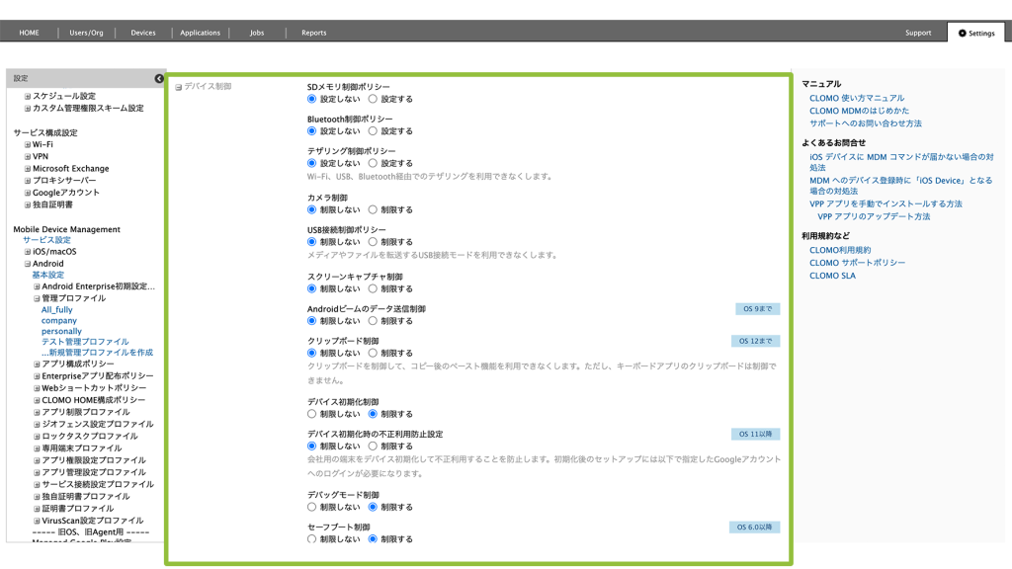Expand the VPN settings node

coord(28,156)
